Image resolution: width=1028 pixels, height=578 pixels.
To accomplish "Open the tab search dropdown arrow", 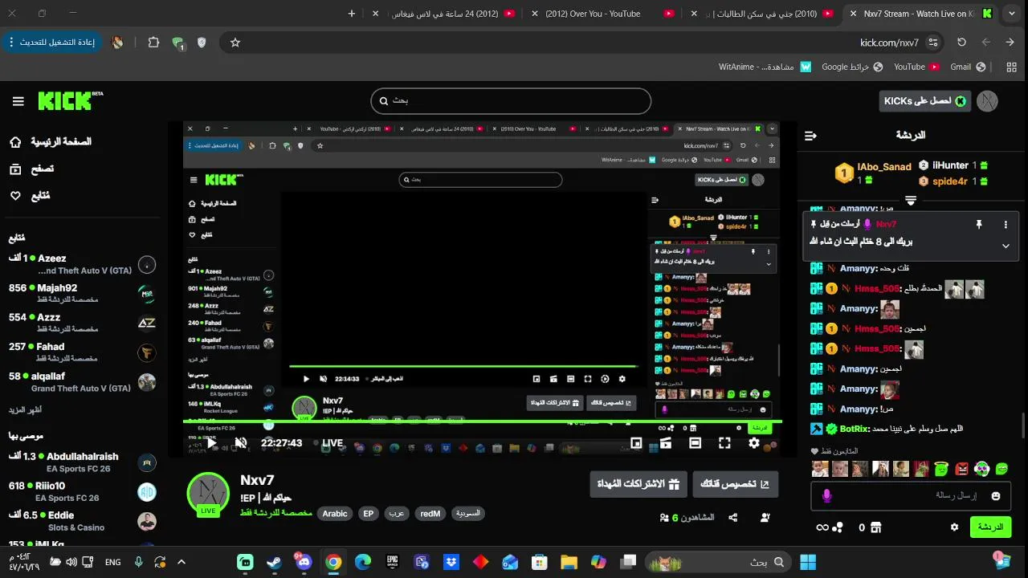I will click(x=1012, y=14).
